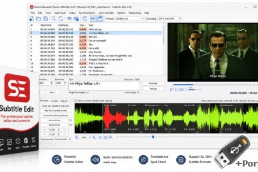
Task: Open the Tools menu
Action: (48, 13)
